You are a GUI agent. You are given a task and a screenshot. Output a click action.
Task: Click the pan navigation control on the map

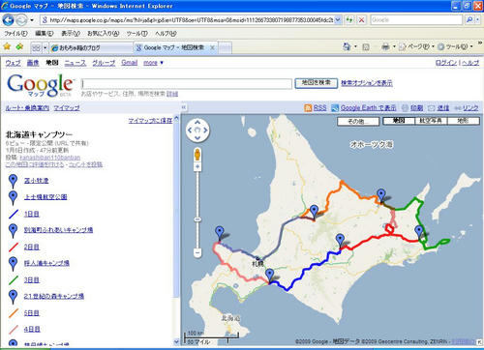197,131
